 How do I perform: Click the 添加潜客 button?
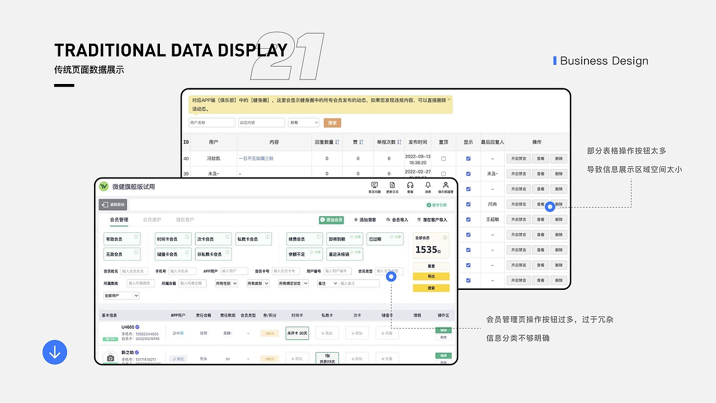pos(365,220)
